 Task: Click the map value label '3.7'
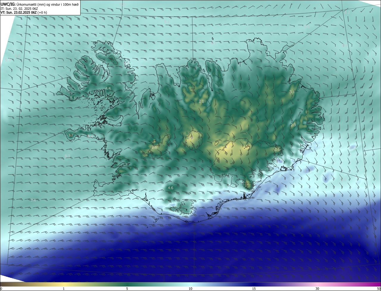[x=71, y=135]
